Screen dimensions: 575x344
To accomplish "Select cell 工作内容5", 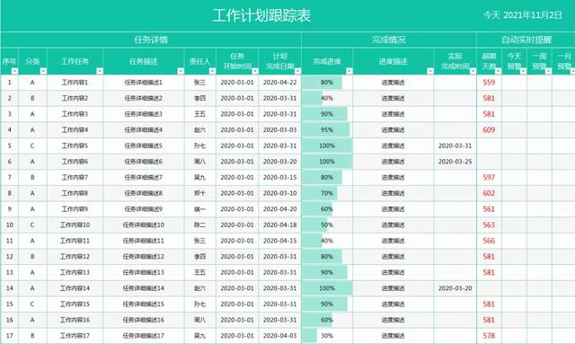I will pyautogui.click(x=75, y=146).
